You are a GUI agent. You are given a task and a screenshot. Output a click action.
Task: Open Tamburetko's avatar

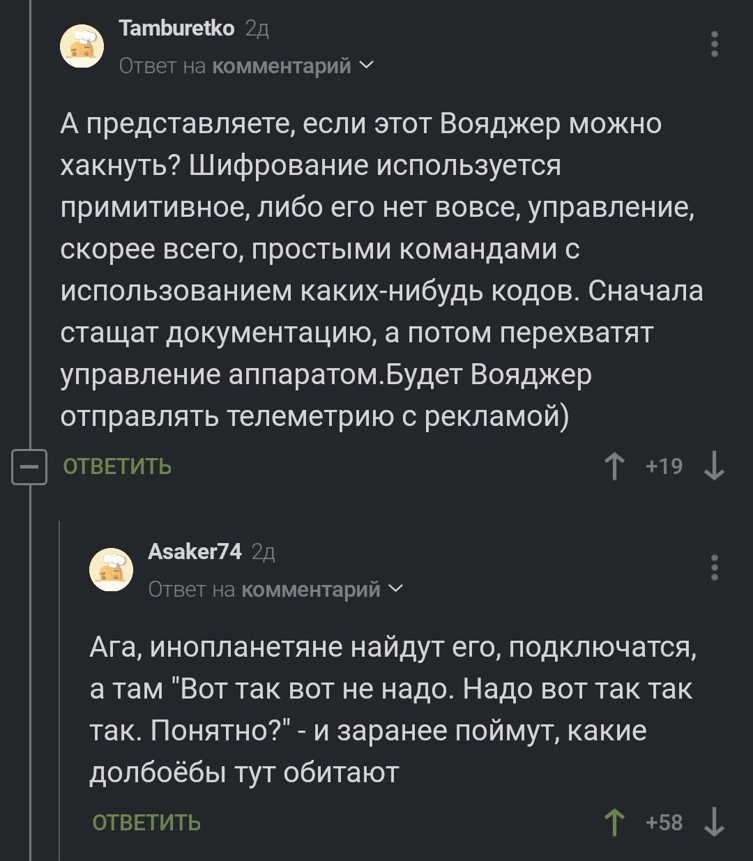pyautogui.click(x=82, y=47)
